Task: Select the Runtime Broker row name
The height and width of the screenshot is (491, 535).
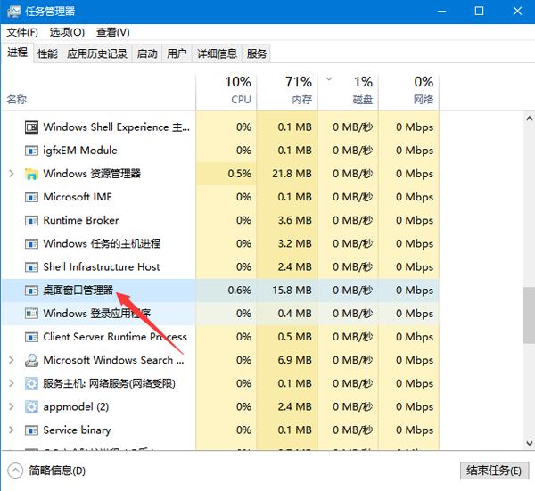Action: point(81,221)
